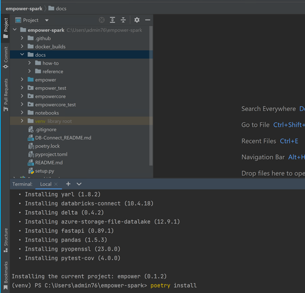Image resolution: width=305 pixels, height=293 pixels.
Task: Expand the notebooks folder chevron
Action: pyautogui.click(x=22, y=113)
